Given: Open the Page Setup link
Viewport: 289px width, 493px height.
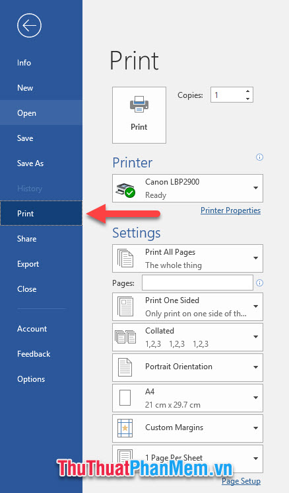Looking at the screenshot, I should click(241, 481).
